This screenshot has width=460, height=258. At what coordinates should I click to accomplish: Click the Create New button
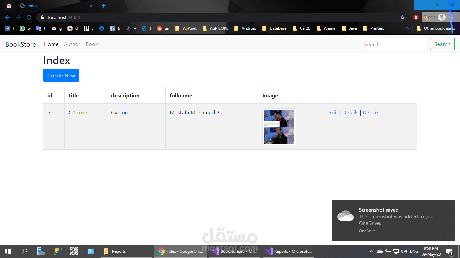[x=61, y=75]
